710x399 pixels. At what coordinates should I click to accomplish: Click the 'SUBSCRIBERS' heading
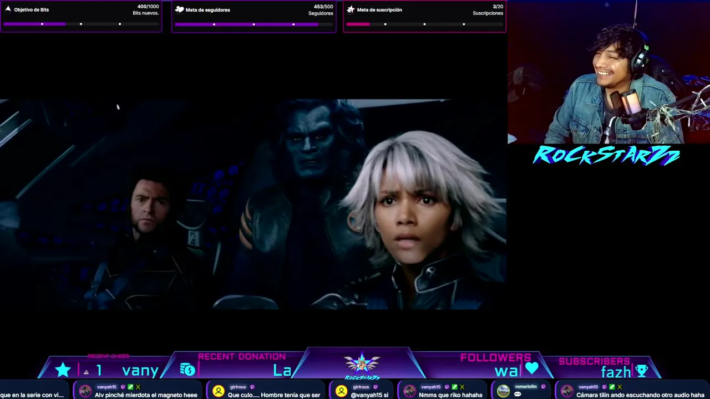594,361
